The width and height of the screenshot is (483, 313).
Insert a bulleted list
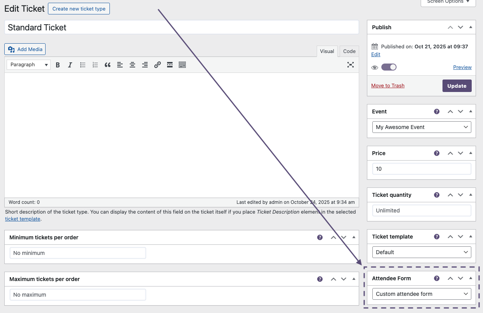tap(83, 65)
